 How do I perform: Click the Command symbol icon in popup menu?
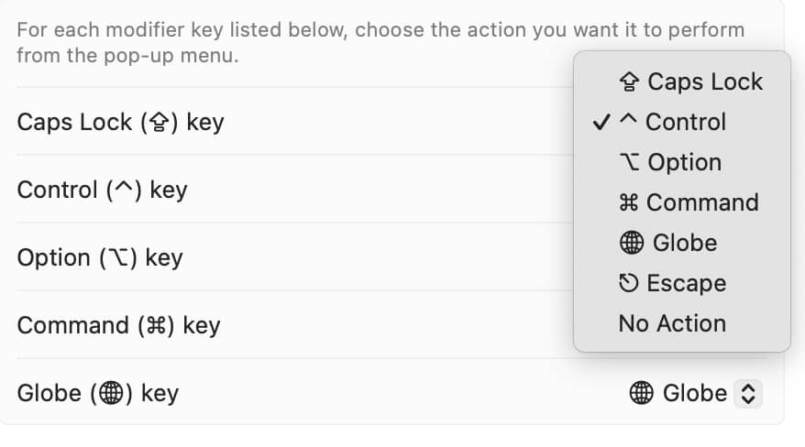[x=628, y=203]
